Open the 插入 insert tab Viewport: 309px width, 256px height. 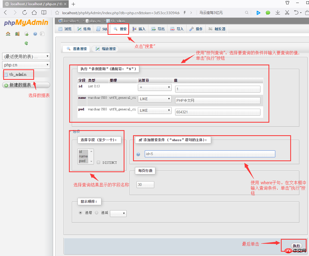pyautogui.click(x=139, y=29)
